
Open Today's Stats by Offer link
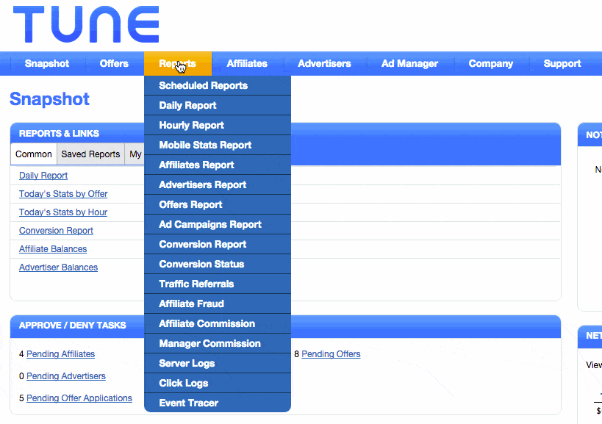click(x=63, y=194)
